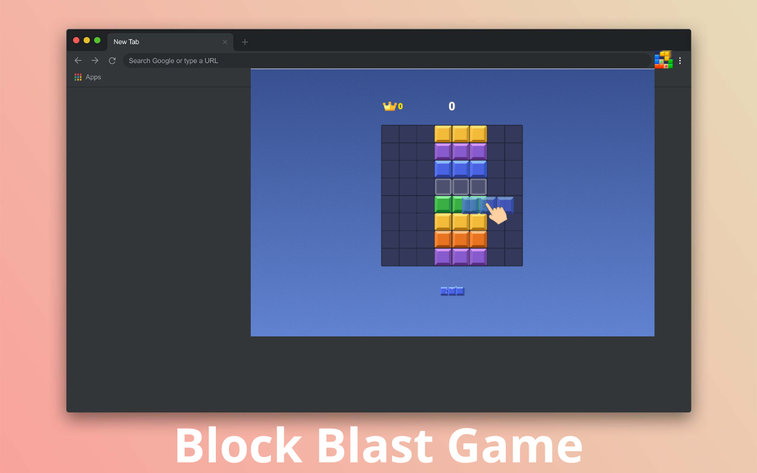
Task: Click the Block Blast extension icon
Action: click(663, 60)
